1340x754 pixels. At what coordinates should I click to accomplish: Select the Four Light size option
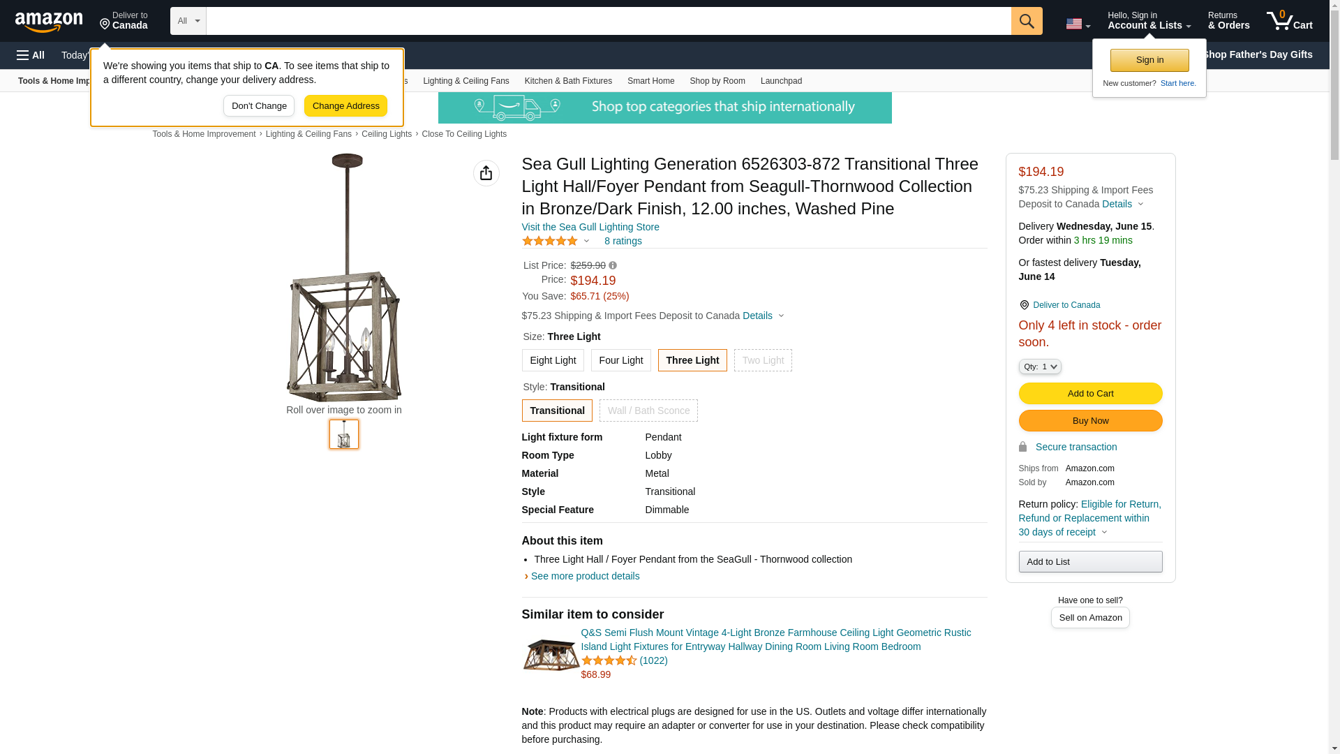(x=620, y=360)
